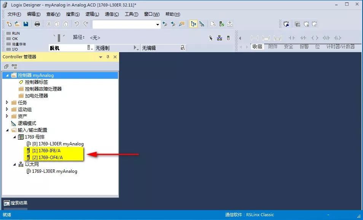Screen dimensions: 363x220
Task: Click the Open project folder icon
Action: tap(18, 24)
